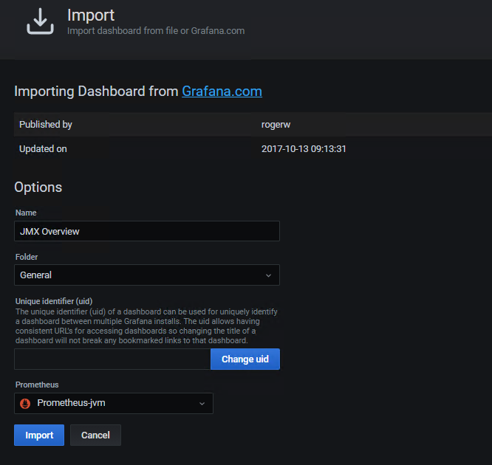Click the Import download icon in header
Image resolution: width=492 pixels, height=465 pixels.
point(40,21)
